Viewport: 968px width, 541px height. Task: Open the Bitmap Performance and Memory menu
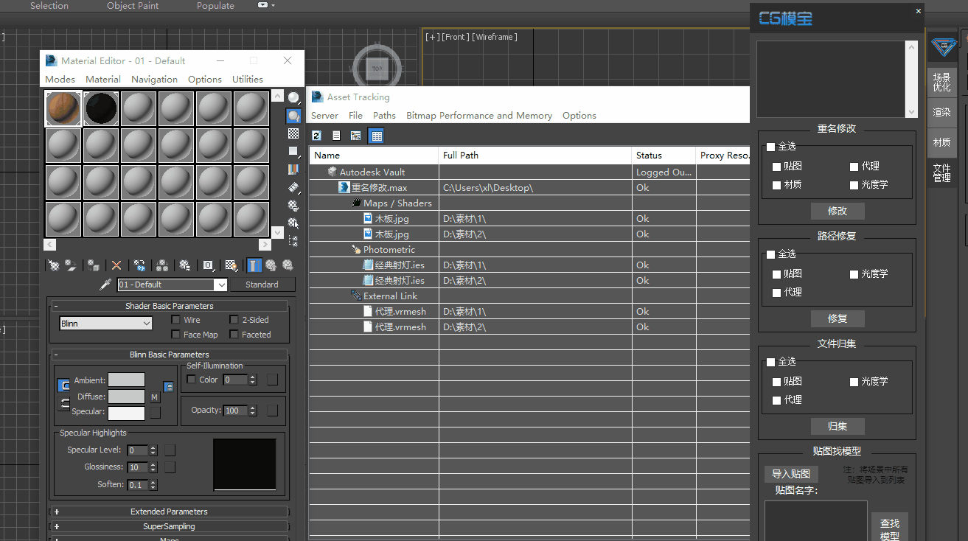478,116
